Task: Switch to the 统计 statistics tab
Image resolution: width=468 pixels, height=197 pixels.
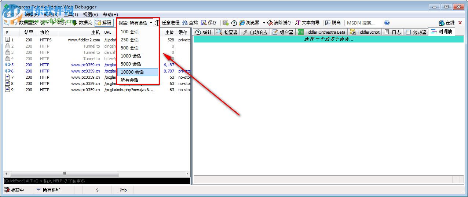Action: (x=204, y=32)
